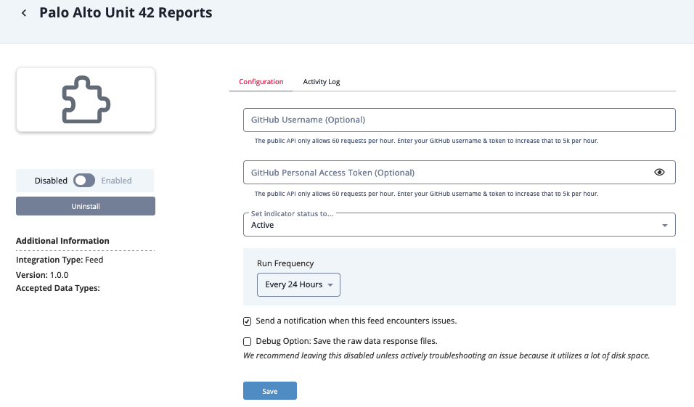Toggle the Disabled/Enabled integration switch
Viewport: 694px width, 407px height.
pyautogui.click(x=84, y=181)
